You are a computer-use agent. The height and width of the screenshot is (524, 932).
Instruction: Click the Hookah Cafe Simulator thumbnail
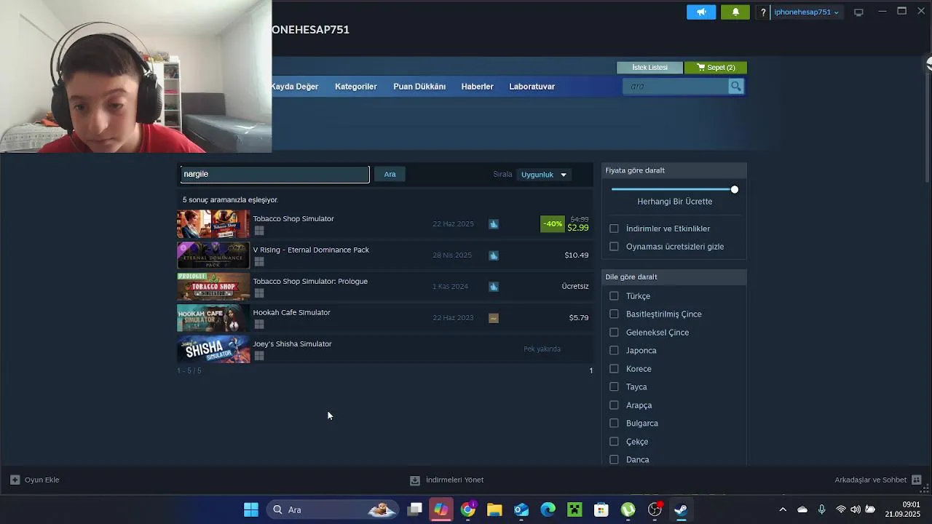pos(213,318)
